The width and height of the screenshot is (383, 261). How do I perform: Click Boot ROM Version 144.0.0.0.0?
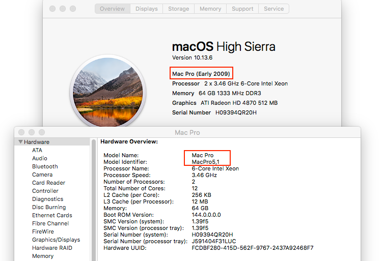[206, 215]
